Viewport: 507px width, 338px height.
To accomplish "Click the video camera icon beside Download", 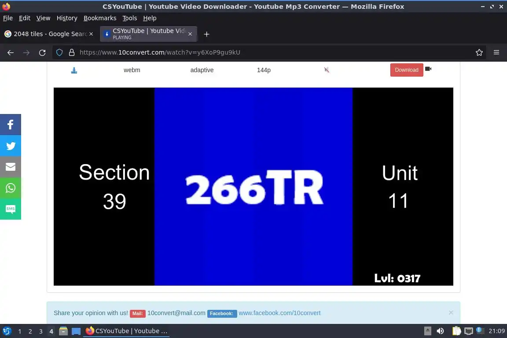I will [x=428, y=69].
